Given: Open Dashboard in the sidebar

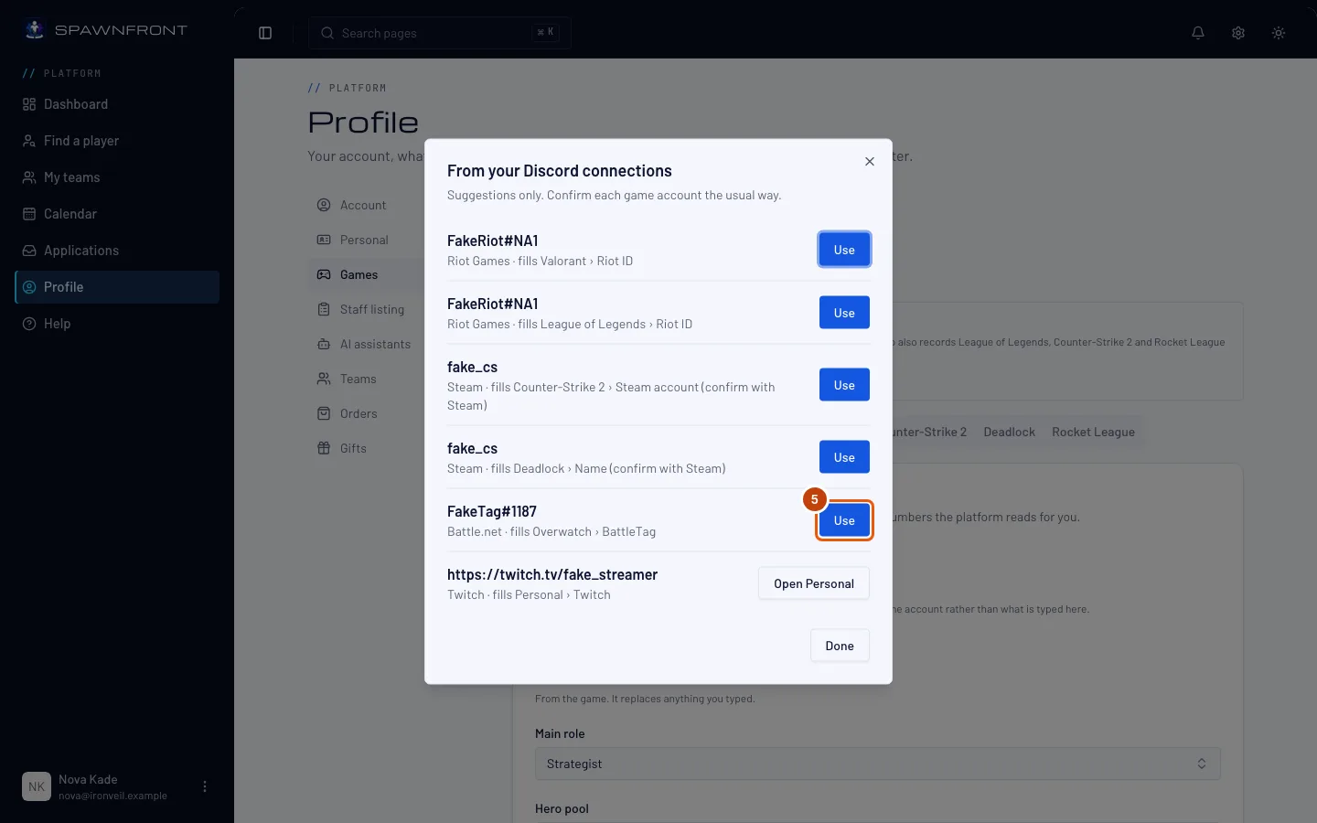Looking at the screenshot, I should point(117,104).
